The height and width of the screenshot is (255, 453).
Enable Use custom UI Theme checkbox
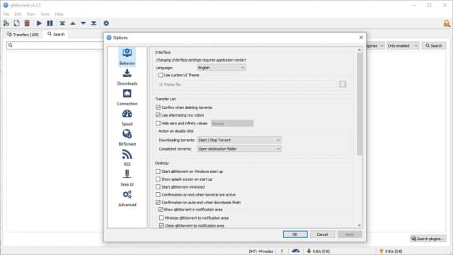point(161,75)
